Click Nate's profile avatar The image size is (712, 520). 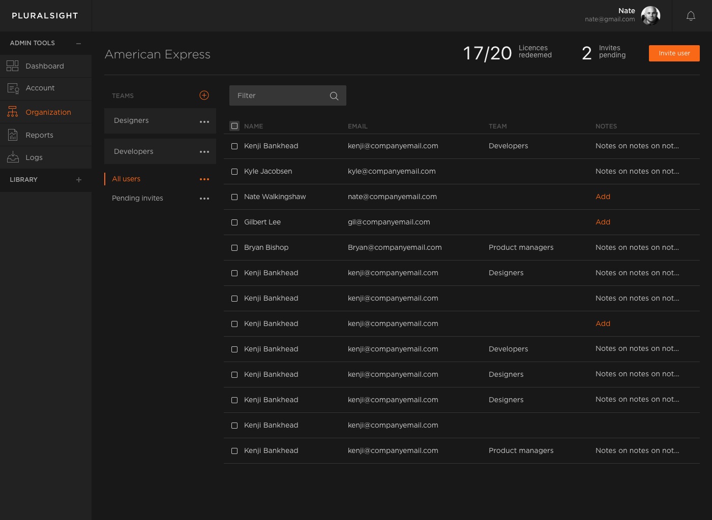(650, 16)
